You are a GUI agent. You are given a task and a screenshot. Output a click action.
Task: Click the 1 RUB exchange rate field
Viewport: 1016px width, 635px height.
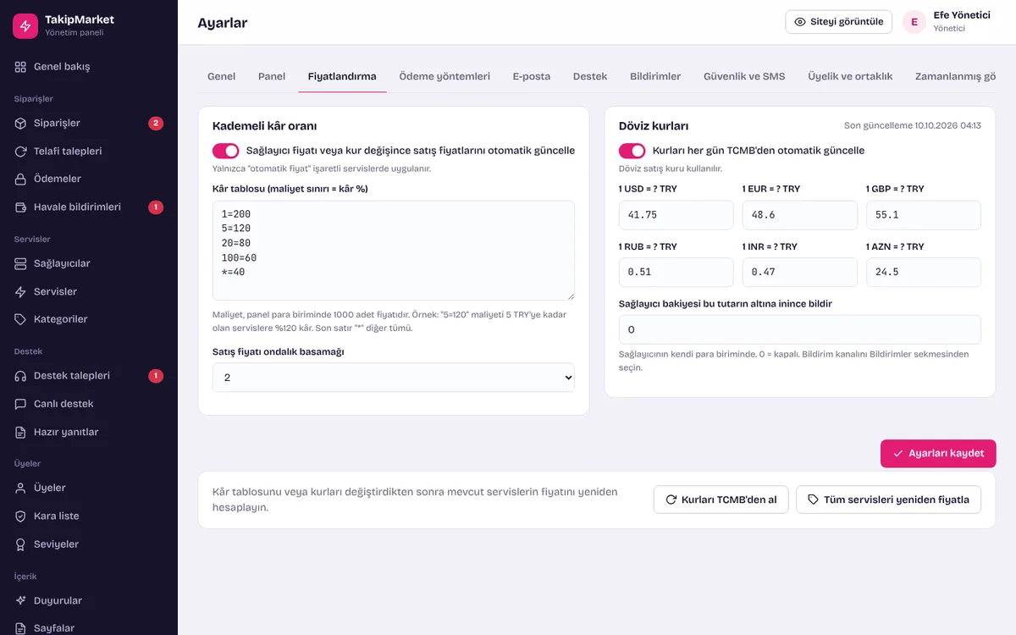click(676, 273)
